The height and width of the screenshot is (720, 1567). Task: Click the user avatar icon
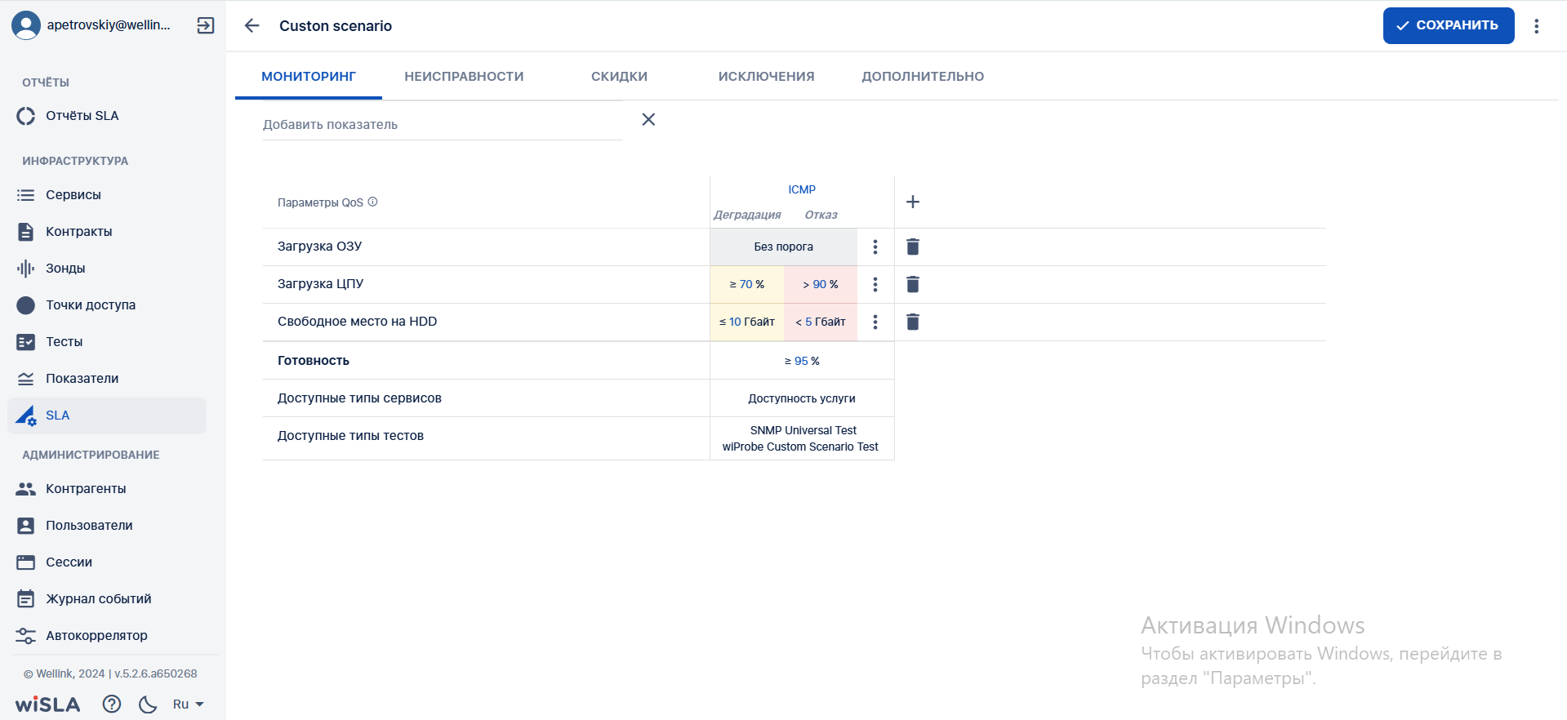pyautogui.click(x=26, y=25)
